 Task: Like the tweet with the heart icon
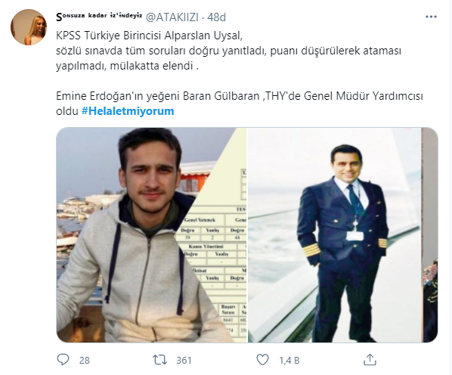262,360
